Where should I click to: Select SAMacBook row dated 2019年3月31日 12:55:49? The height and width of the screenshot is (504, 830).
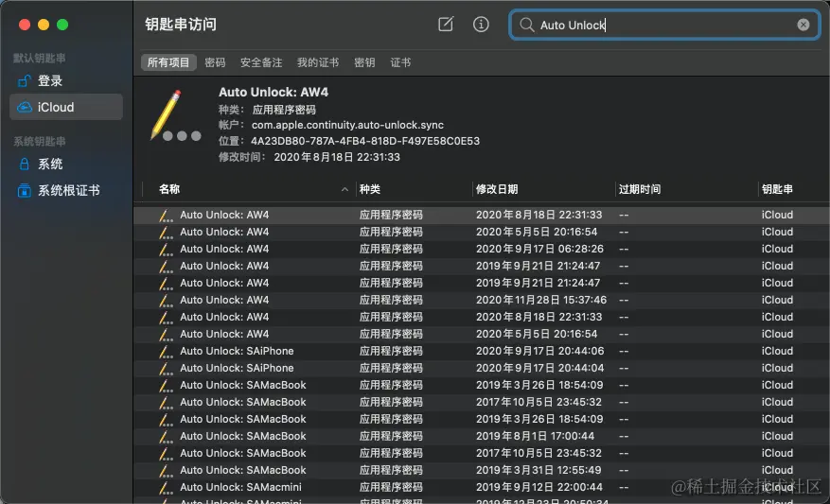coord(481,470)
